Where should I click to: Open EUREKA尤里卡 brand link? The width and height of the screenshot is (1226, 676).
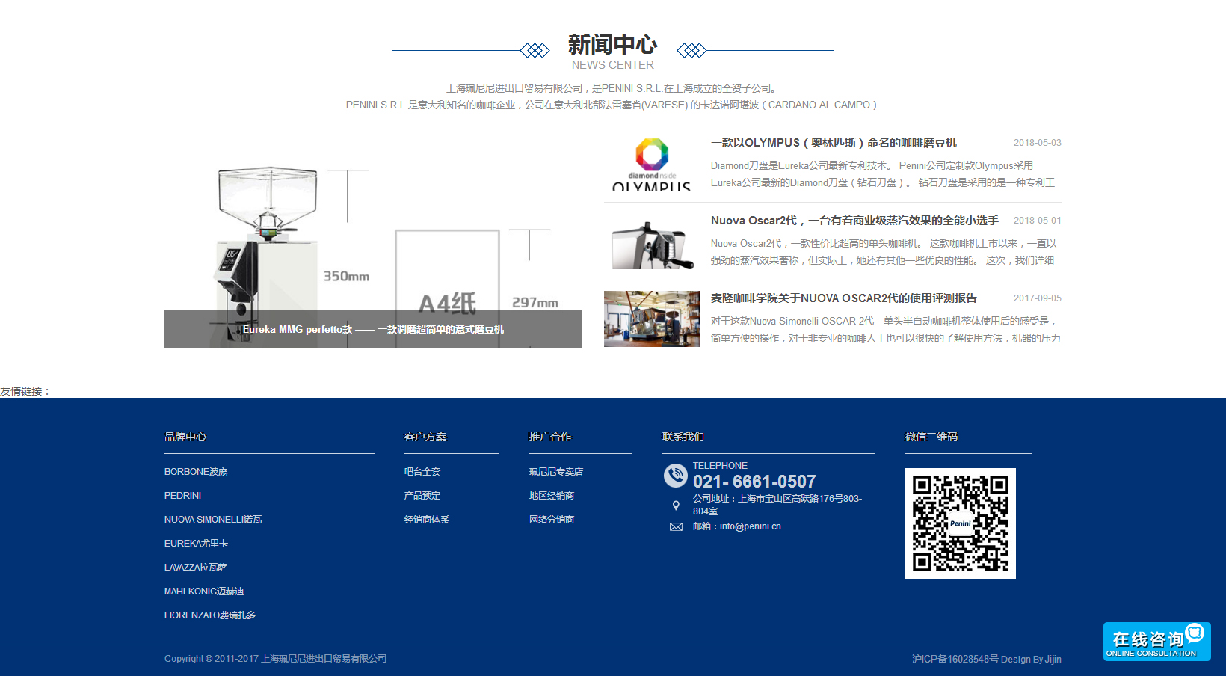(196, 544)
